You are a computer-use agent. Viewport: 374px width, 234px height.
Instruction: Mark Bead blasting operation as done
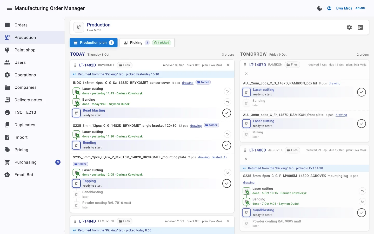tap(227, 113)
